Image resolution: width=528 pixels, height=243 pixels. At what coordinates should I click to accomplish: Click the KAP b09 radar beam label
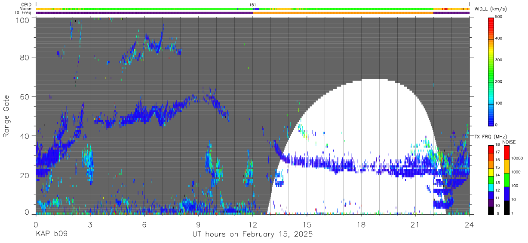[x=52, y=234]
